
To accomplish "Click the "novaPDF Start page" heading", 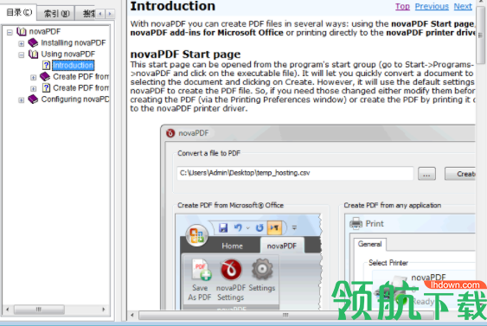I will pos(185,54).
